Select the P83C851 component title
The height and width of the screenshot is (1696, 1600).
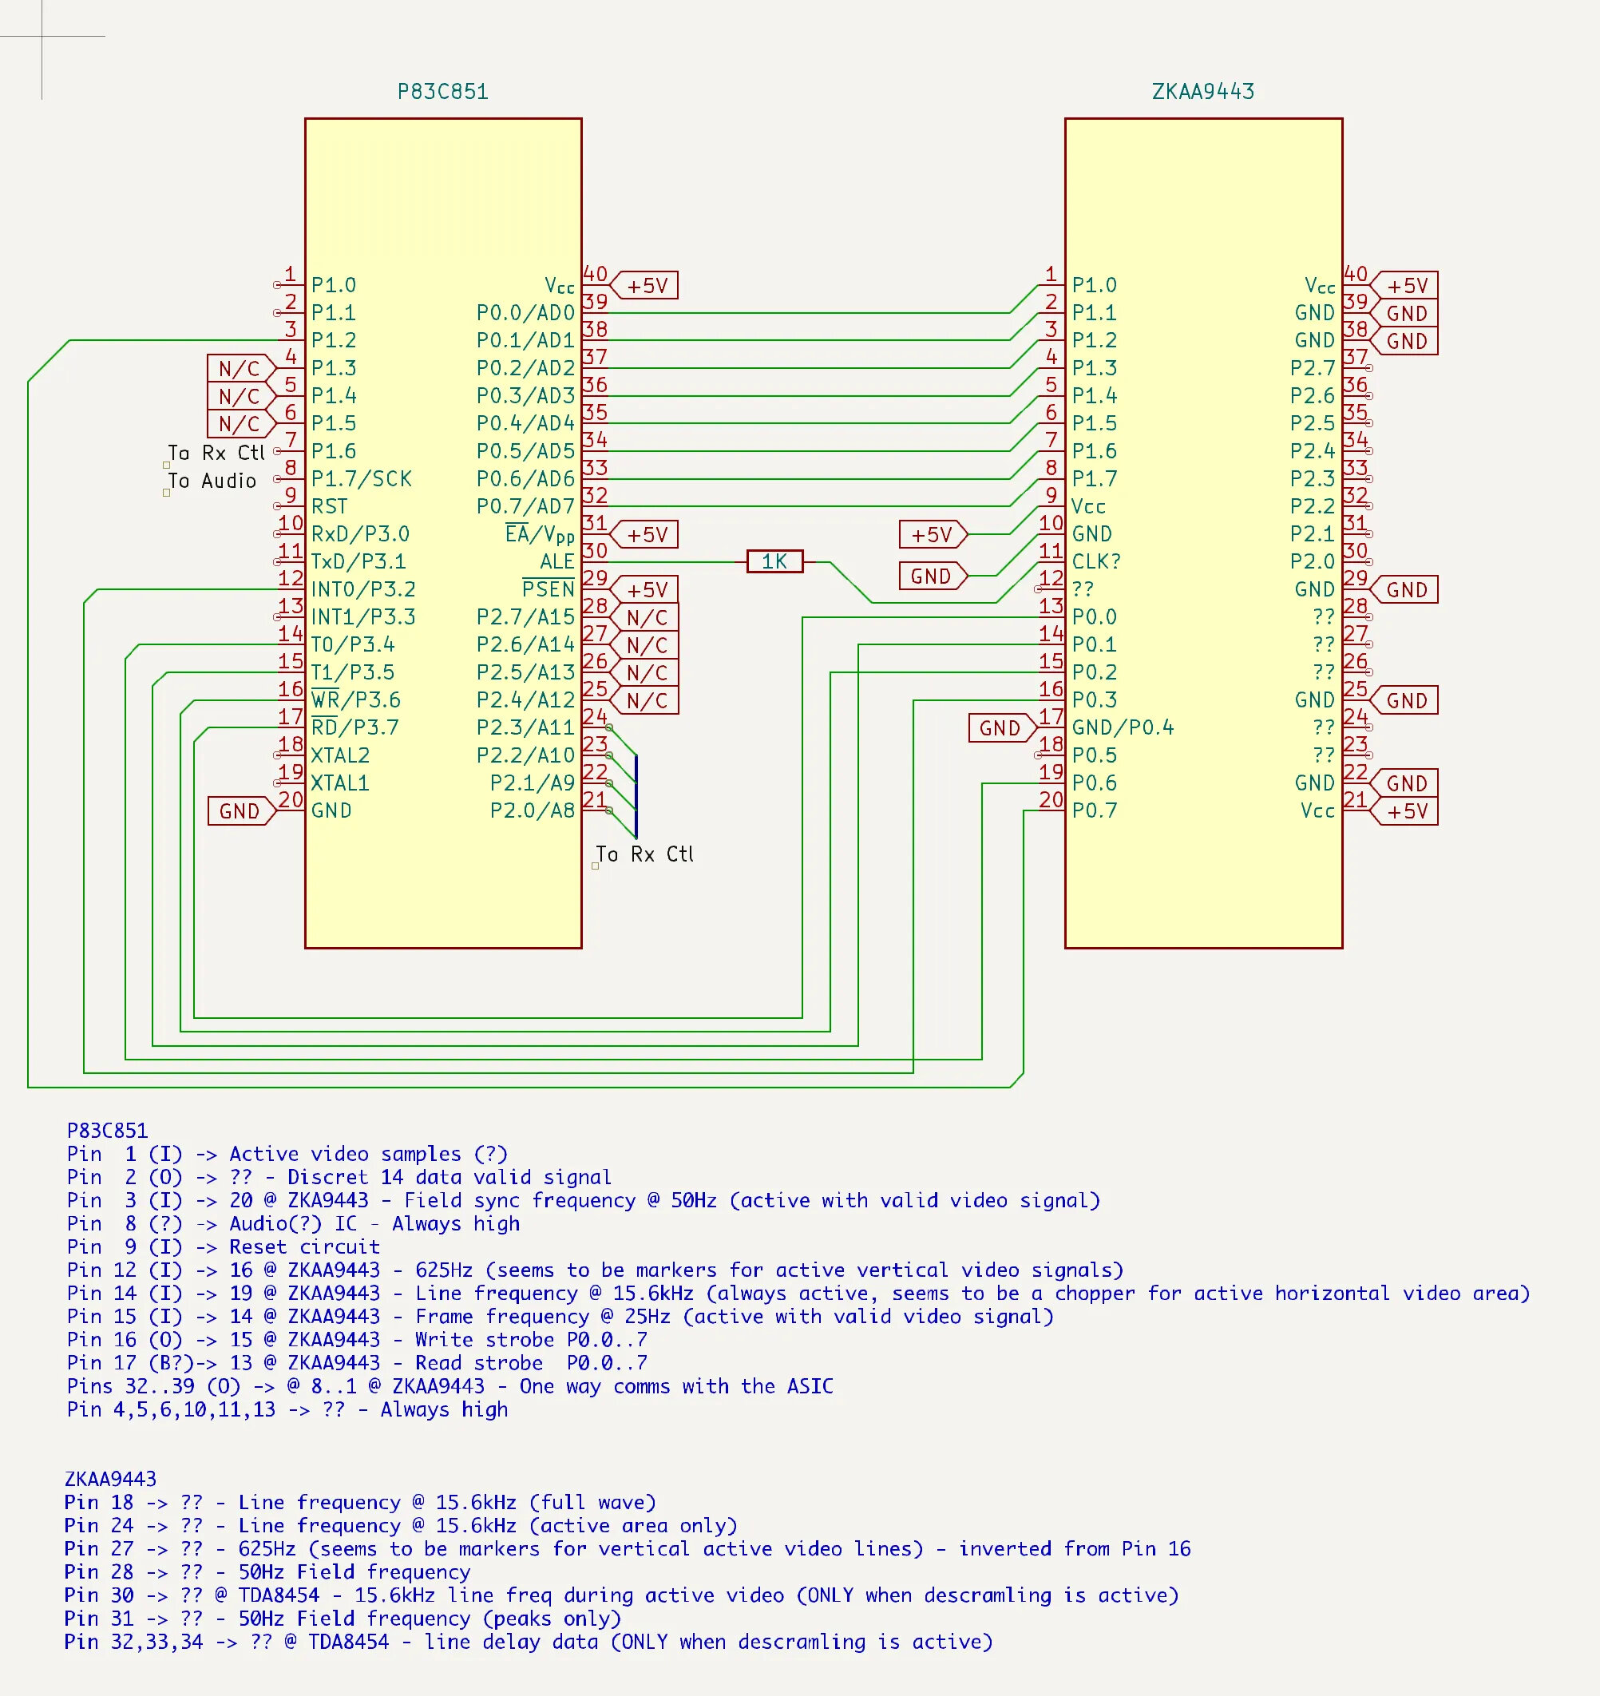(x=442, y=91)
